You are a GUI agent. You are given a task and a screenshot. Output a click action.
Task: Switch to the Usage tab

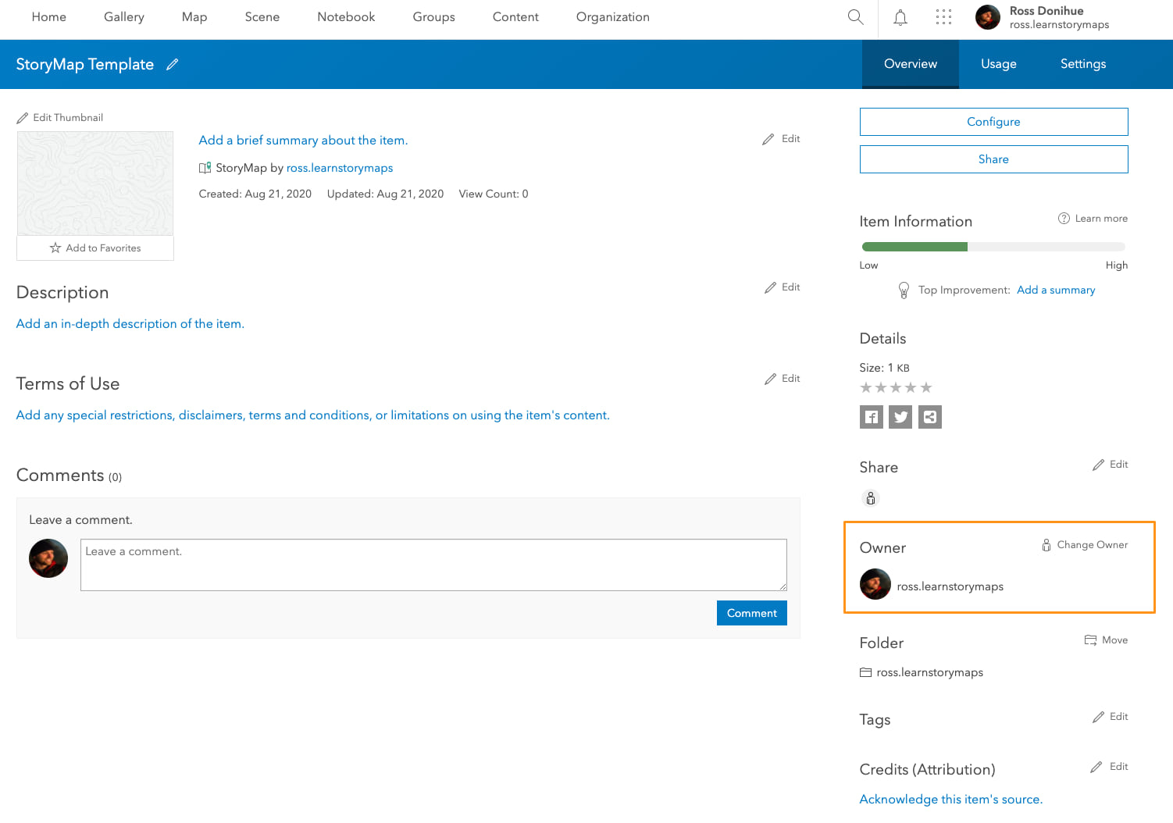point(999,64)
